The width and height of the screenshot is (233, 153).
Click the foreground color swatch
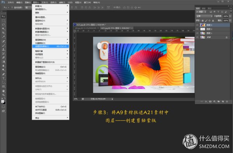coord(3,101)
